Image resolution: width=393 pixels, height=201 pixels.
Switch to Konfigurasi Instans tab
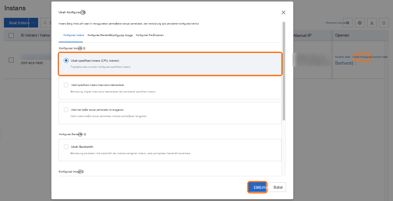tap(74, 35)
